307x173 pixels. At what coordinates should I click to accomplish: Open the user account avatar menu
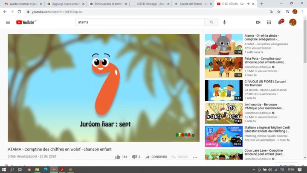click(x=293, y=22)
